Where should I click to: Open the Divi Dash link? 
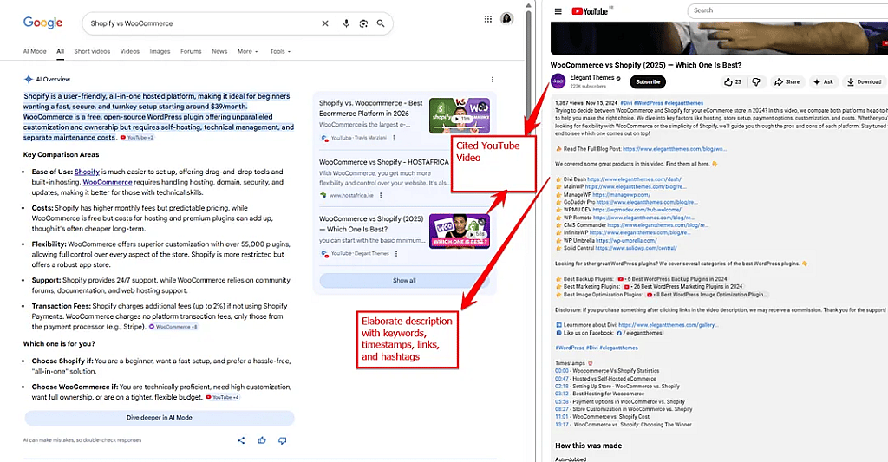click(634, 179)
